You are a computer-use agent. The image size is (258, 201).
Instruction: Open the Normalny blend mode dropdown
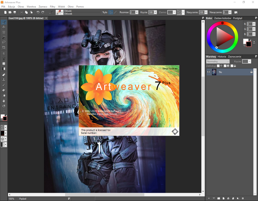tap(218, 61)
